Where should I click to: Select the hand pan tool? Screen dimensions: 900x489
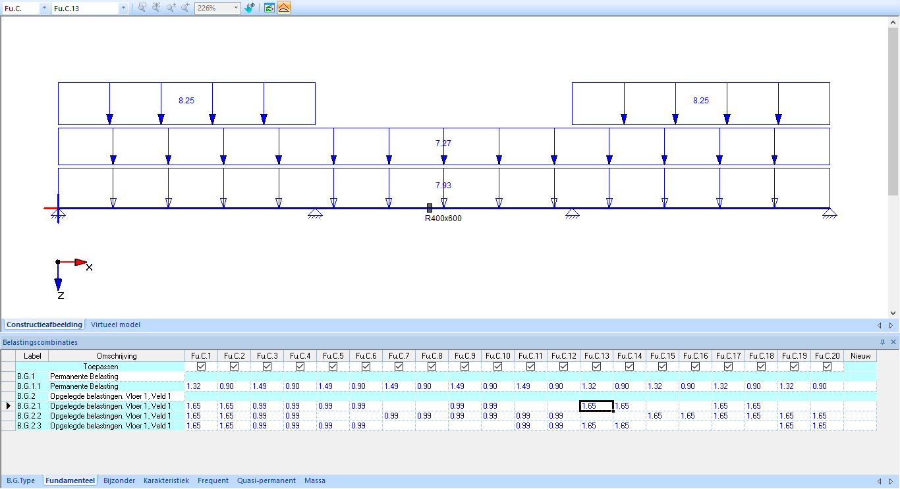tap(250, 8)
